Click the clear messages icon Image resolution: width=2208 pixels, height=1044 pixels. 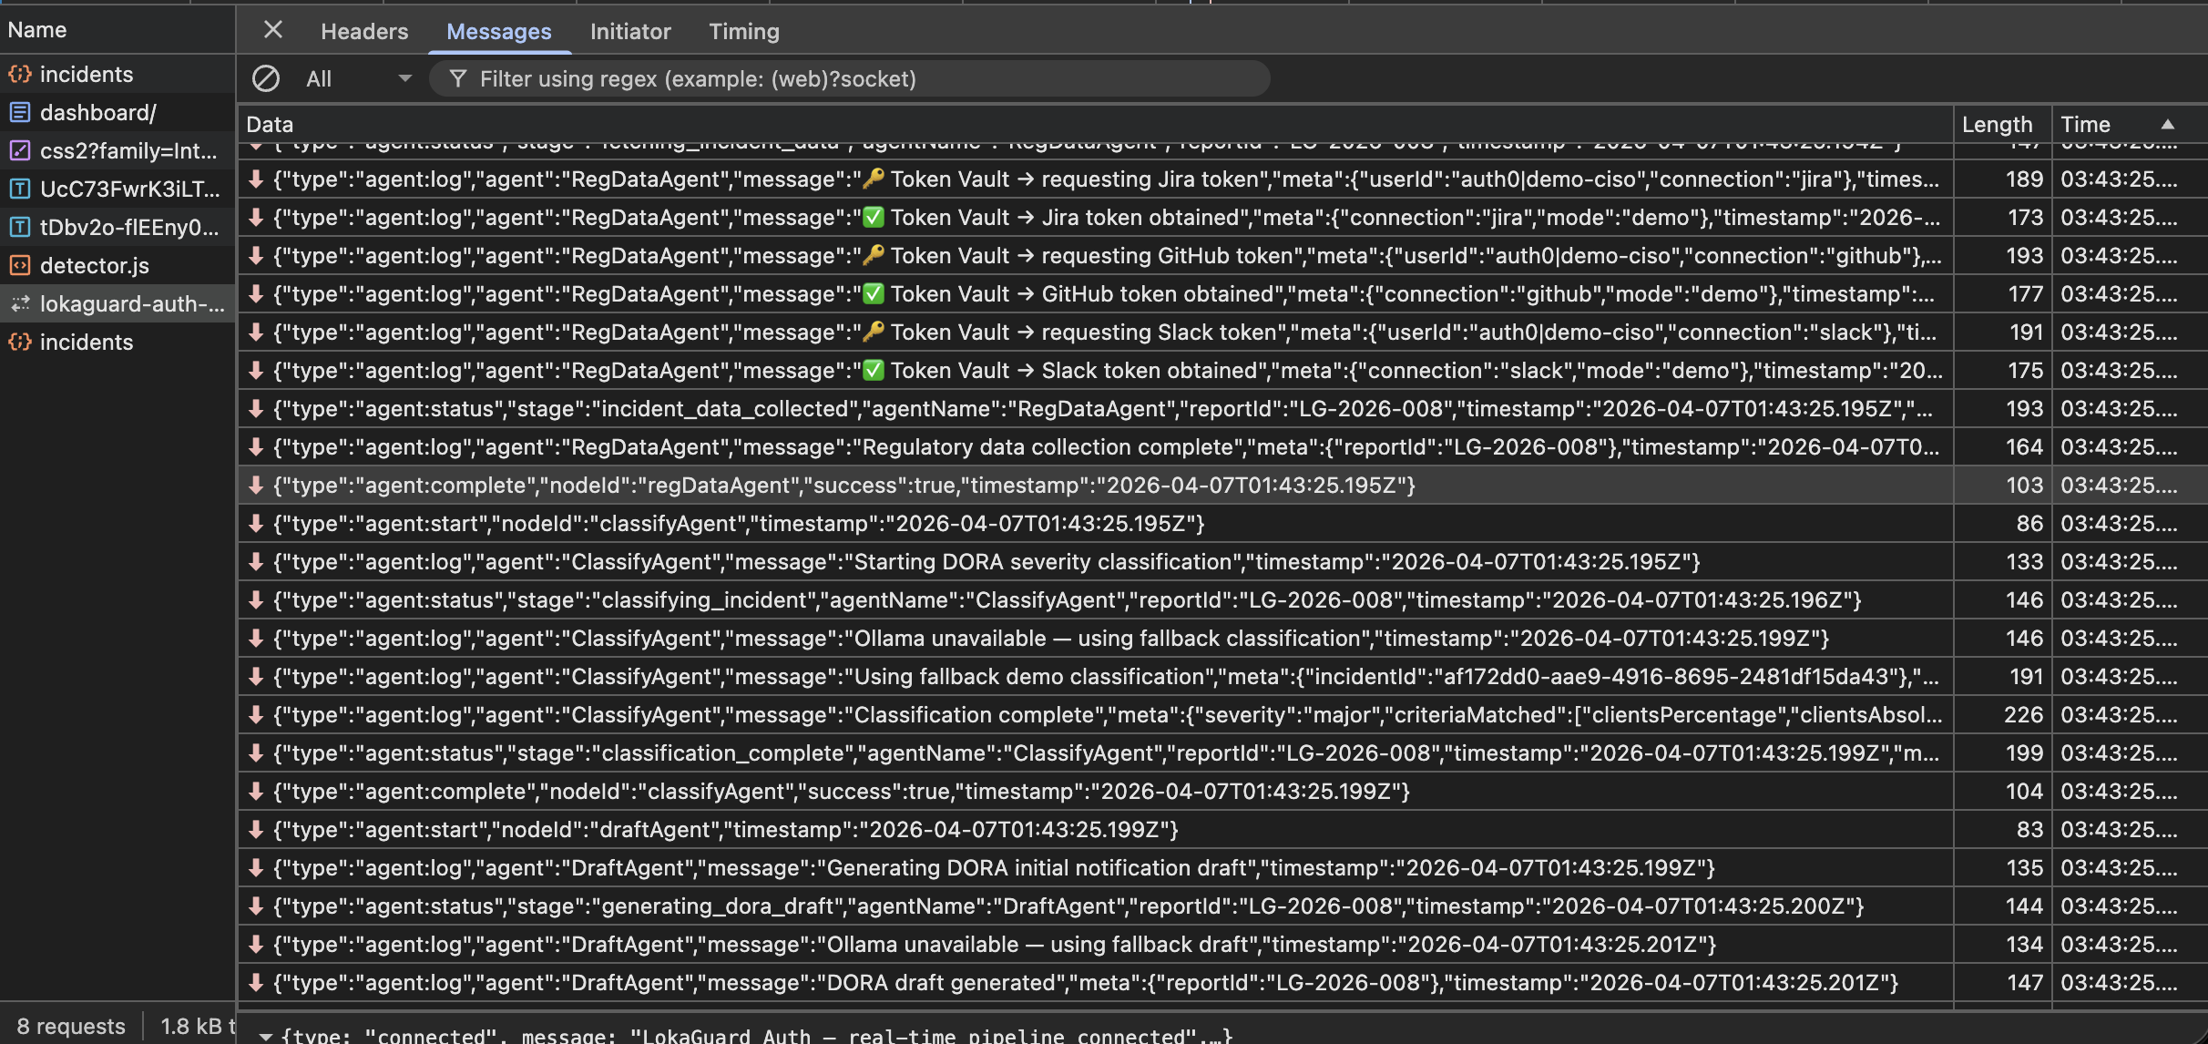pyautogui.click(x=265, y=79)
